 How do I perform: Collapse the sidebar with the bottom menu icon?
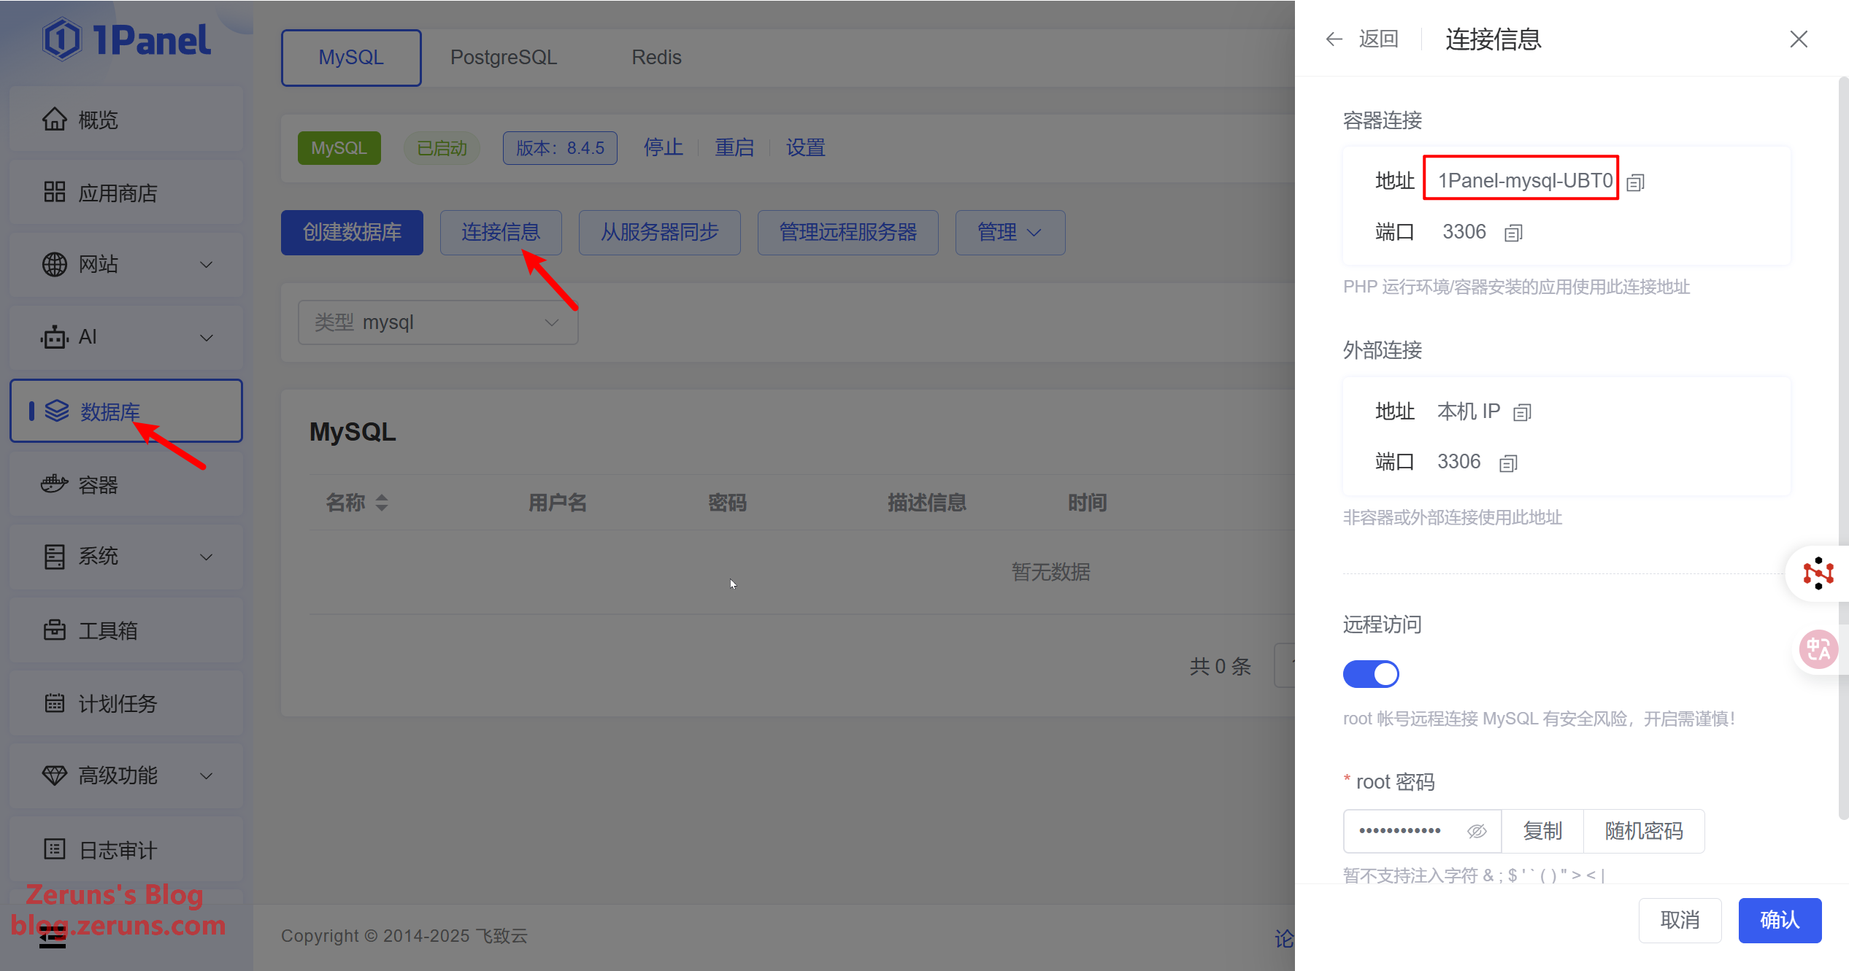(52, 939)
